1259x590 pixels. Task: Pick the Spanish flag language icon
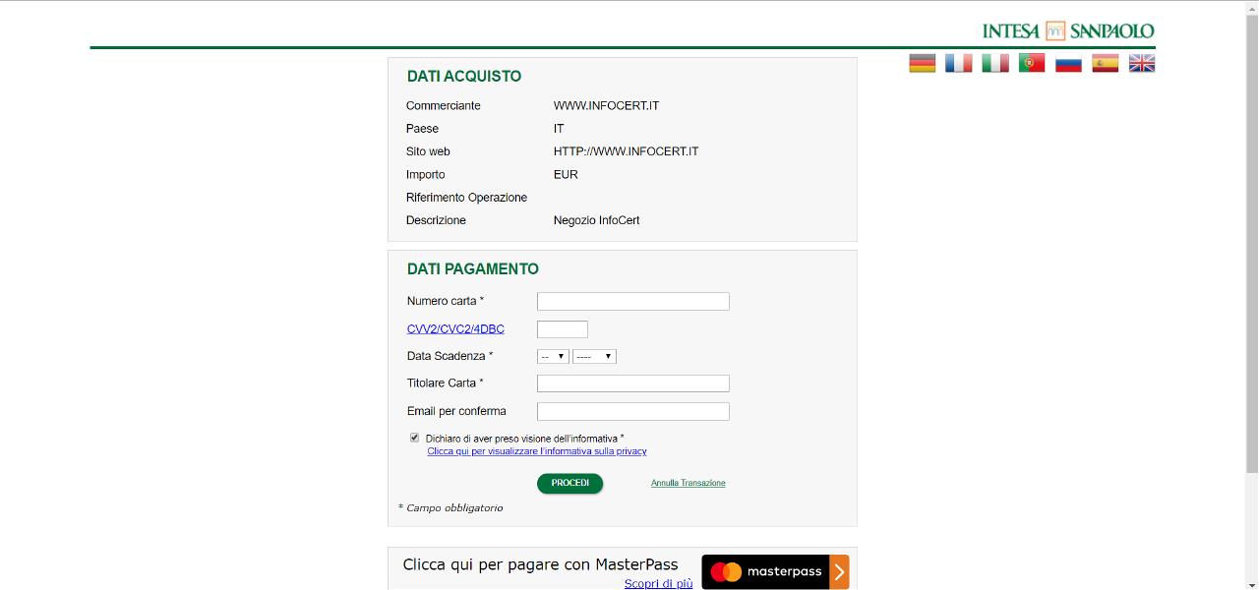[x=1106, y=63]
